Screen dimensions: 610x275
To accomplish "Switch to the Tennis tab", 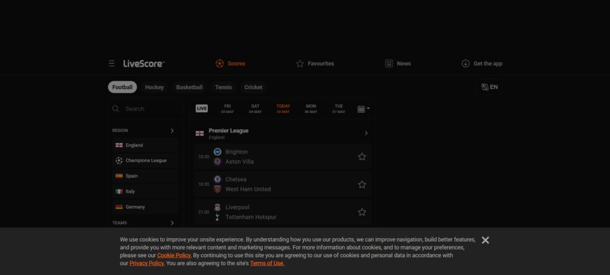I will coord(223,87).
